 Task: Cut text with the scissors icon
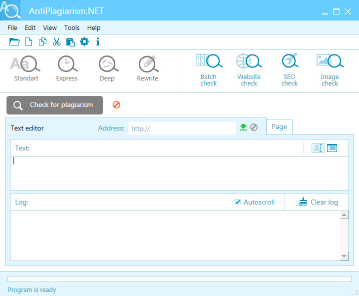click(56, 41)
